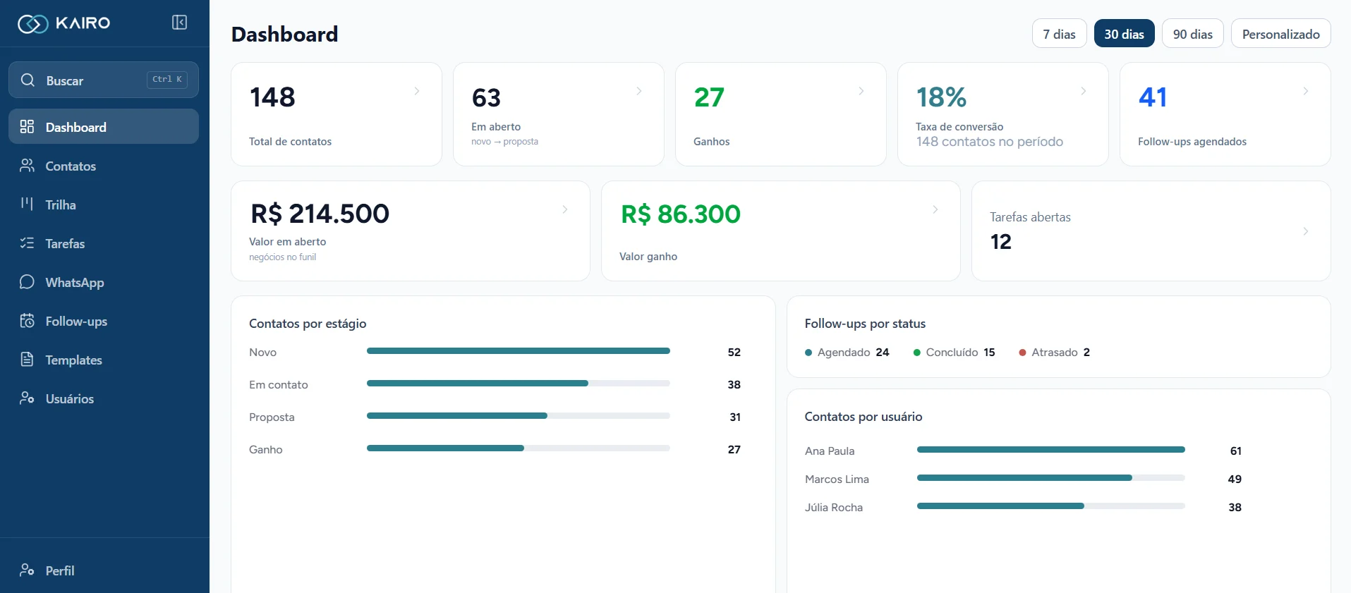The width and height of the screenshot is (1351, 593).
Task: Click the search magnifier icon
Action: pos(28,80)
